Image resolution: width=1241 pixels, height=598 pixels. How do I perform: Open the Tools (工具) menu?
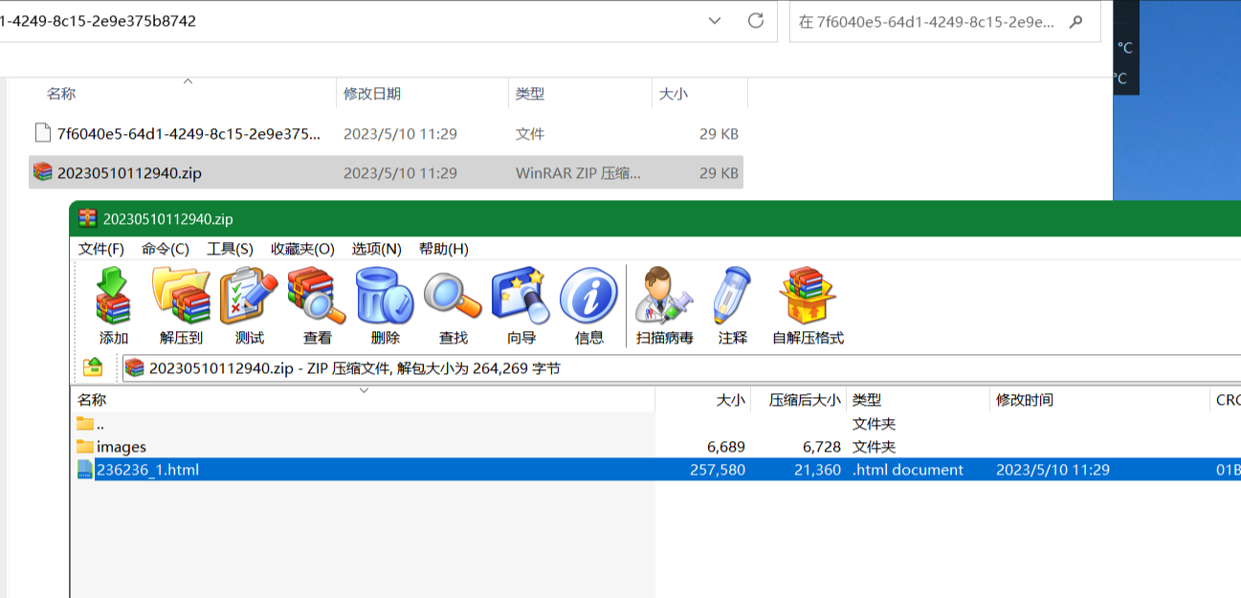coord(230,249)
